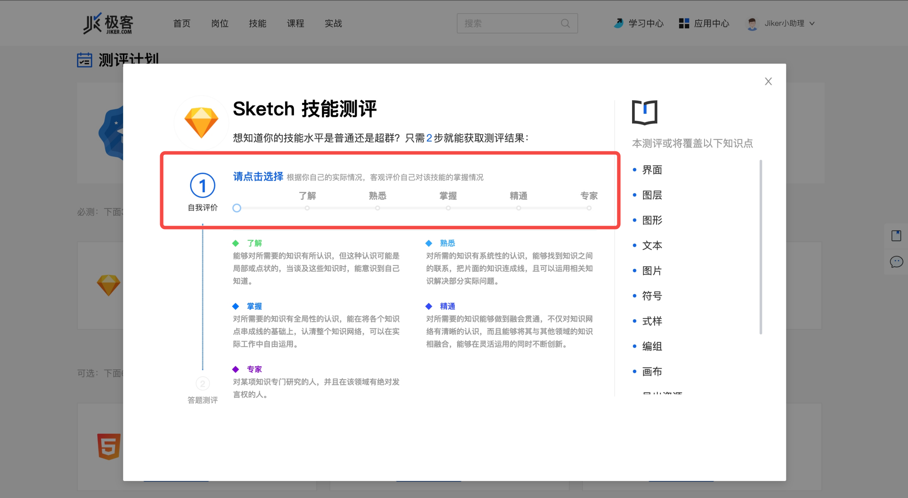The image size is (908, 498).
Task: Close the Sketch 技能测评 dialog
Action: (x=768, y=81)
